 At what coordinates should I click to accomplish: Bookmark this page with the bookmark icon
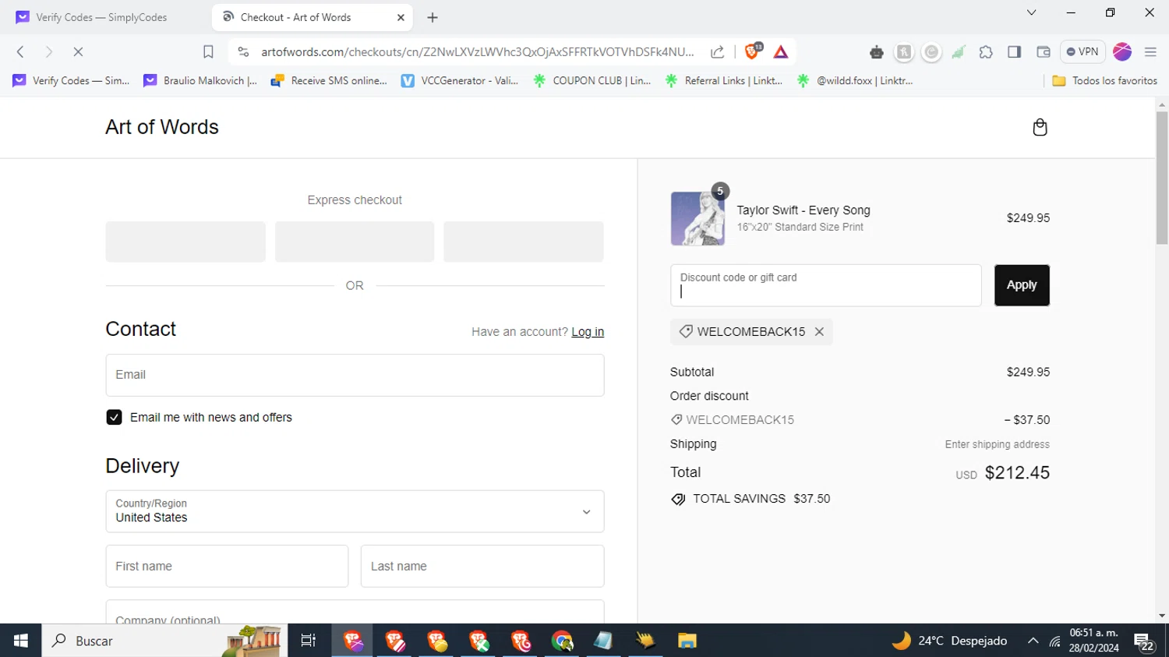208,51
